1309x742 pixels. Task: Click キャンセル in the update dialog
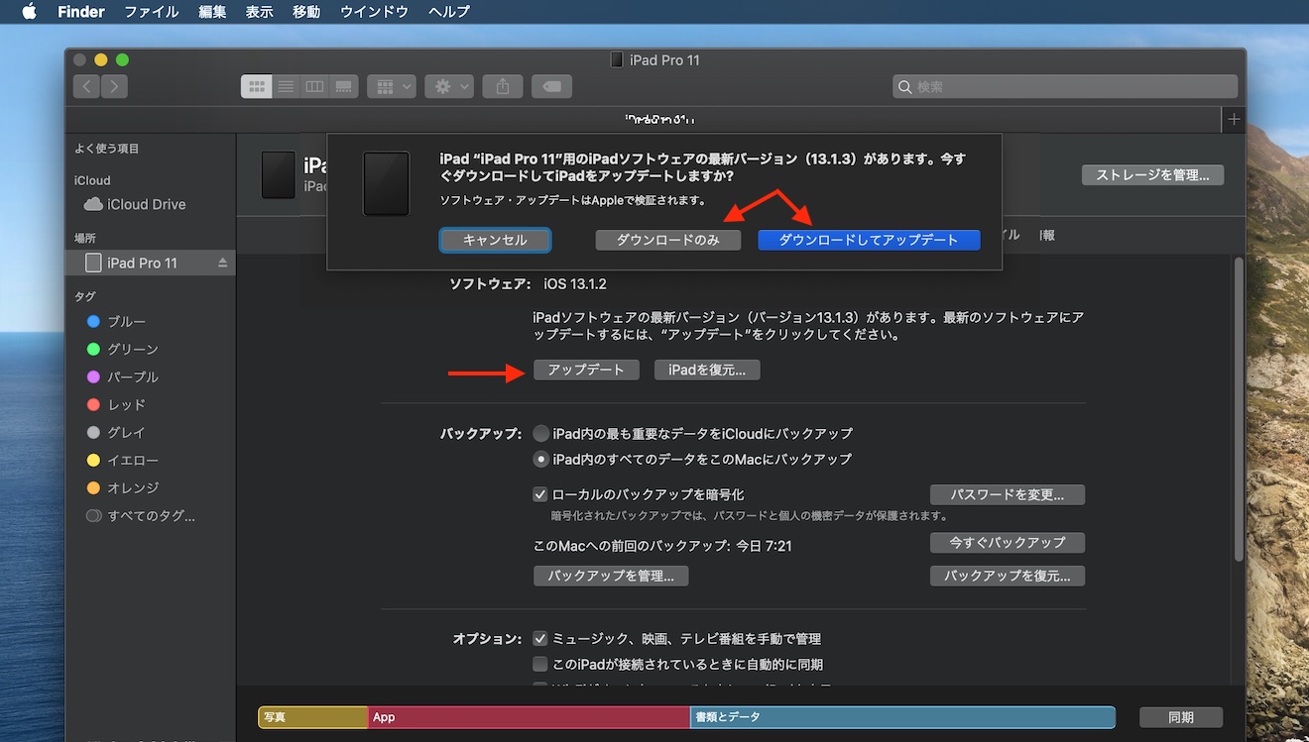(x=495, y=240)
